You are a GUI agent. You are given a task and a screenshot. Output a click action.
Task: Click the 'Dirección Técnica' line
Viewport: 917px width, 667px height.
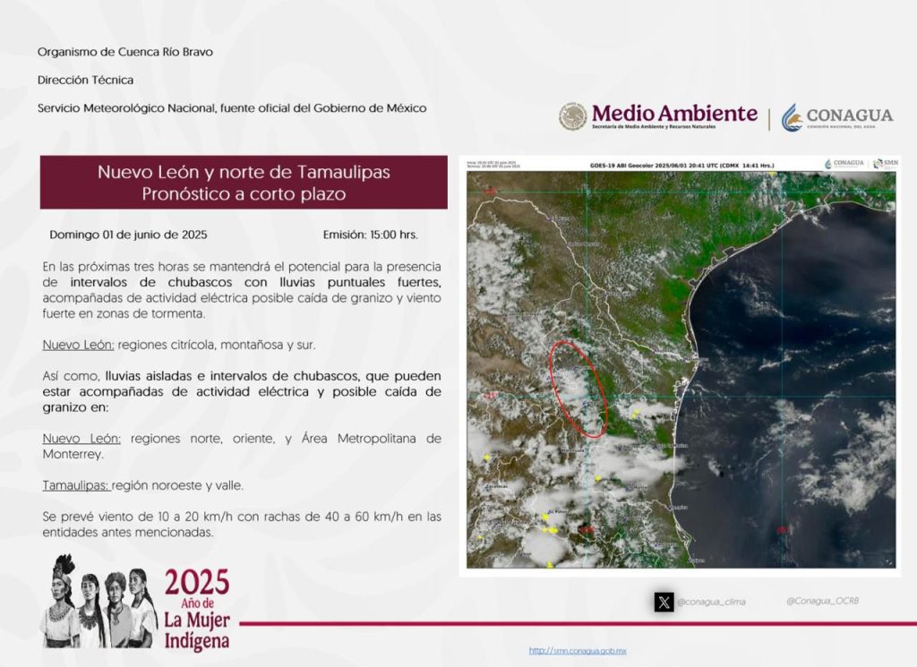coord(85,80)
